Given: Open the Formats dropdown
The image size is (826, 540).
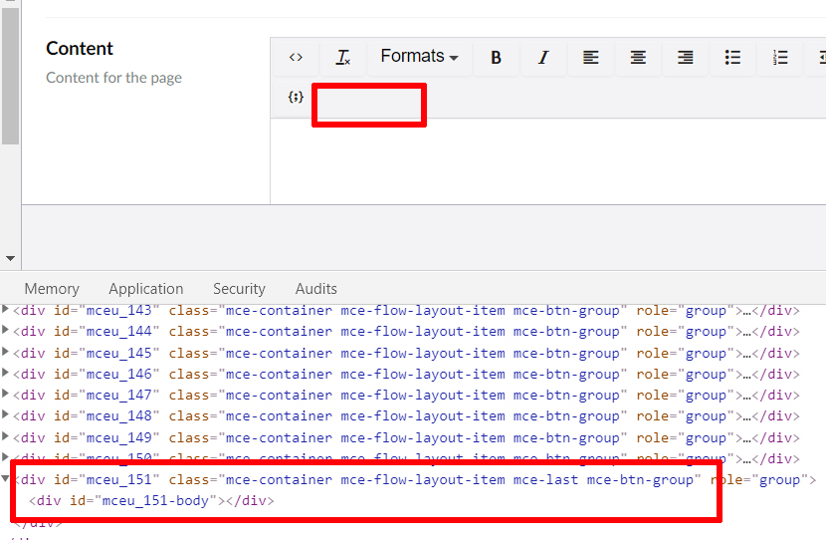Looking at the screenshot, I should click(419, 57).
